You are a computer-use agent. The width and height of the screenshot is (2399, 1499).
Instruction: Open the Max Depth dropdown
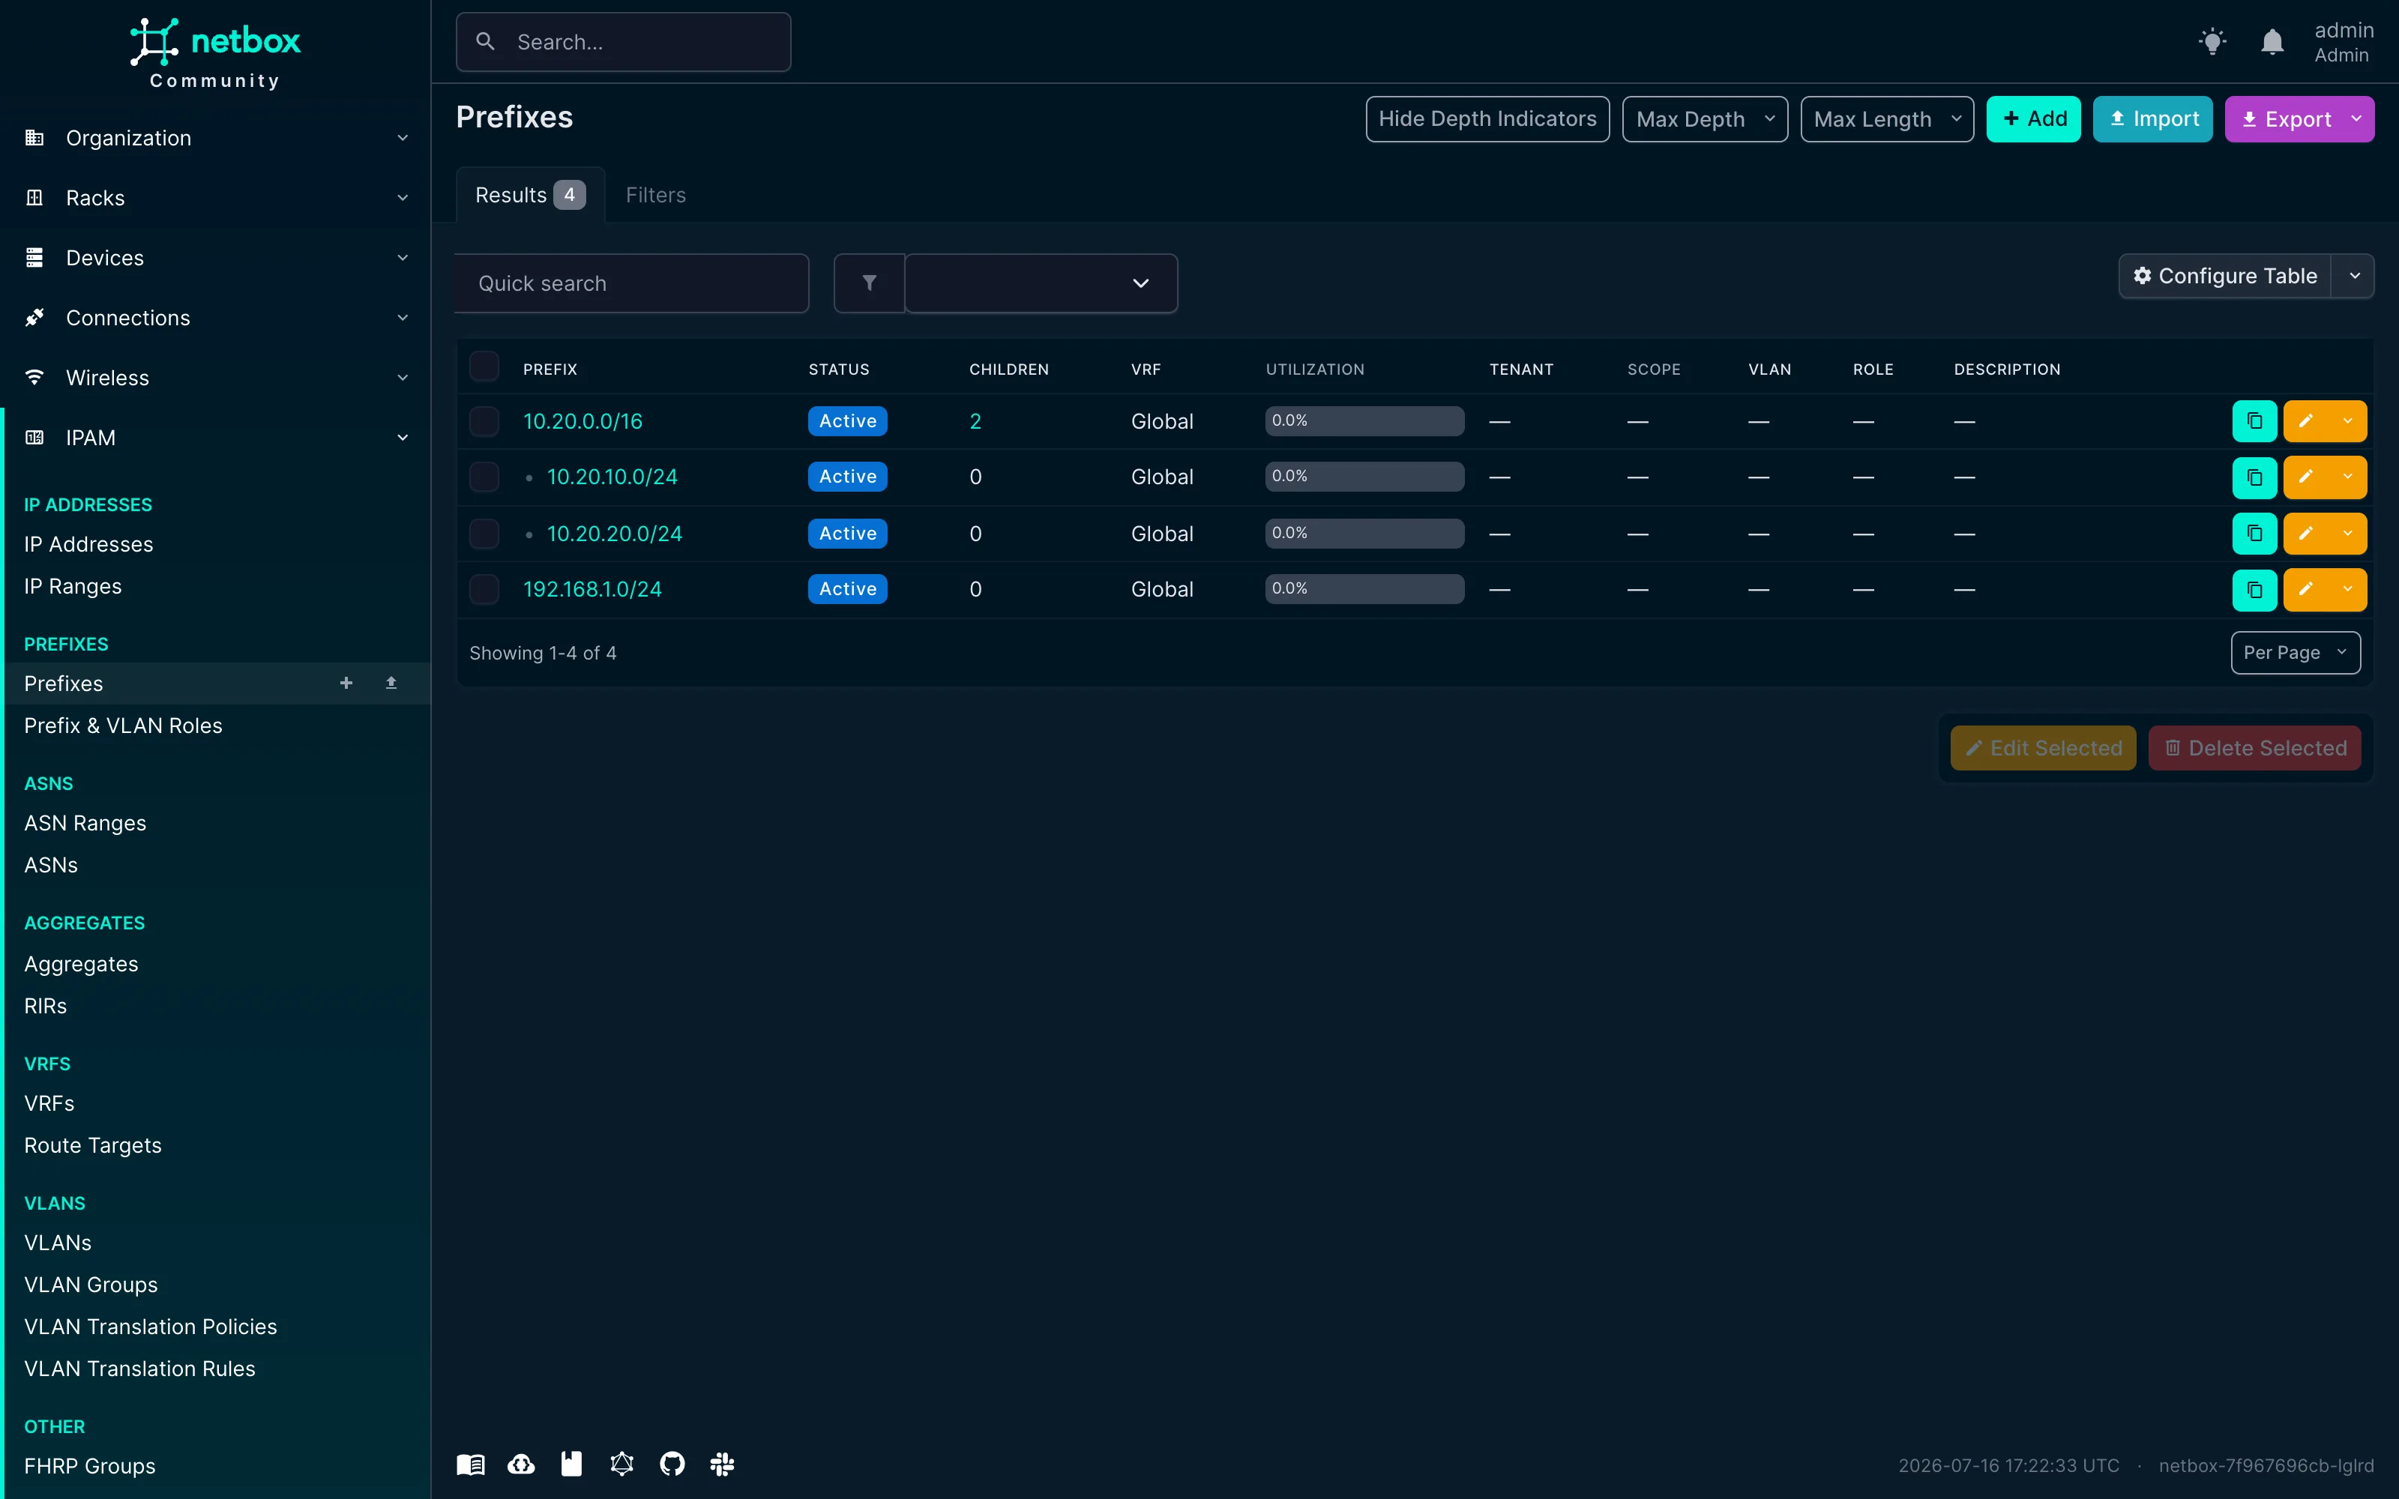click(1705, 119)
